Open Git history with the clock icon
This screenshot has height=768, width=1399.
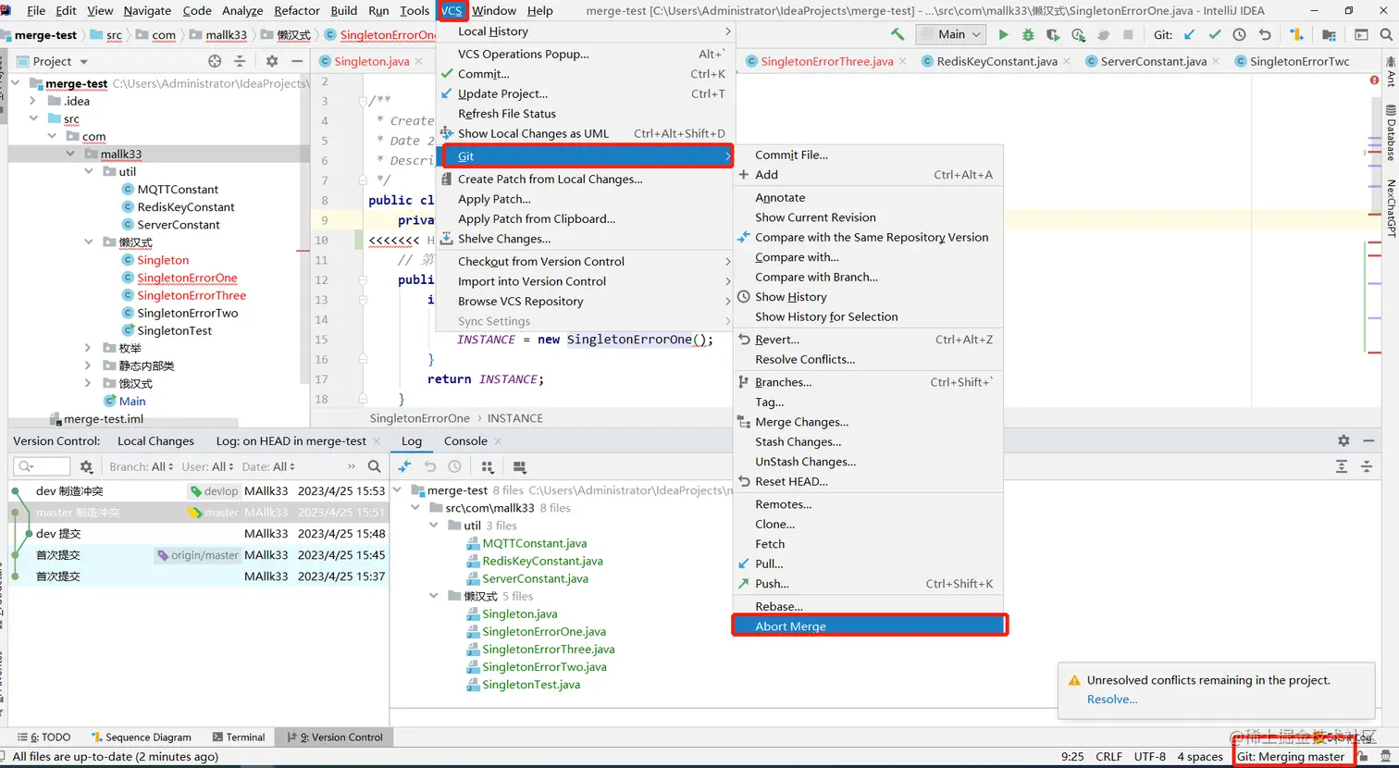coord(1240,33)
